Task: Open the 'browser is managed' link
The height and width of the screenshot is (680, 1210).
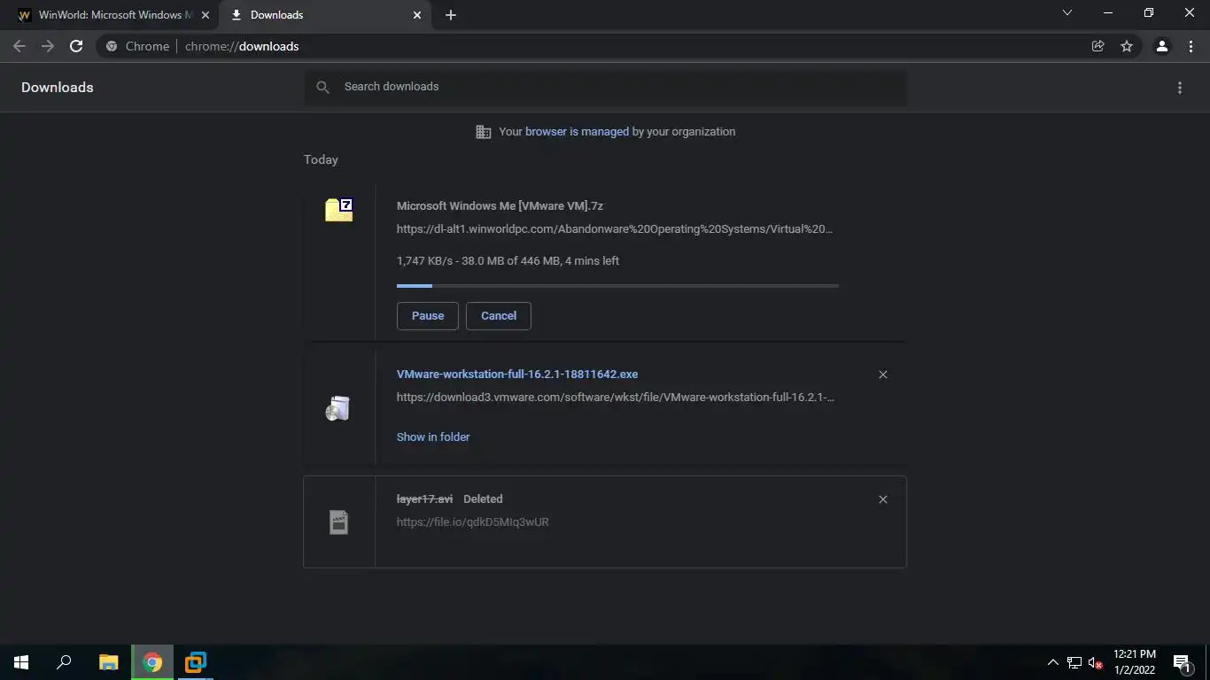Action: [x=577, y=131]
